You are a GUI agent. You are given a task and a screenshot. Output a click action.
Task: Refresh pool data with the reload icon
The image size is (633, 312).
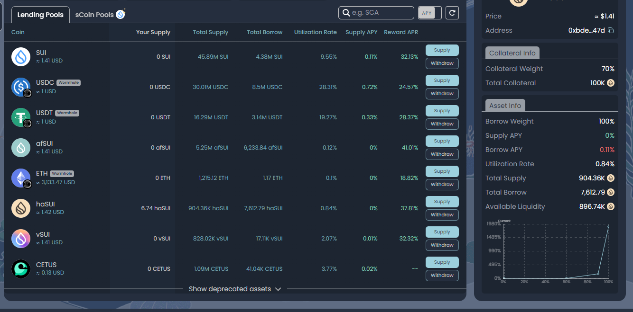pyautogui.click(x=452, y=13)
